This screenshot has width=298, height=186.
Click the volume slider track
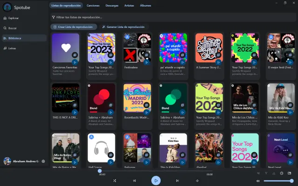pyautogui.click(x=278, y=180)
